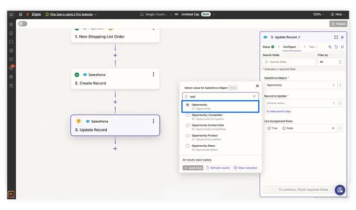
Task: Open This Zap is using 2 Pro features link
Action: click(x=71, y=14)
